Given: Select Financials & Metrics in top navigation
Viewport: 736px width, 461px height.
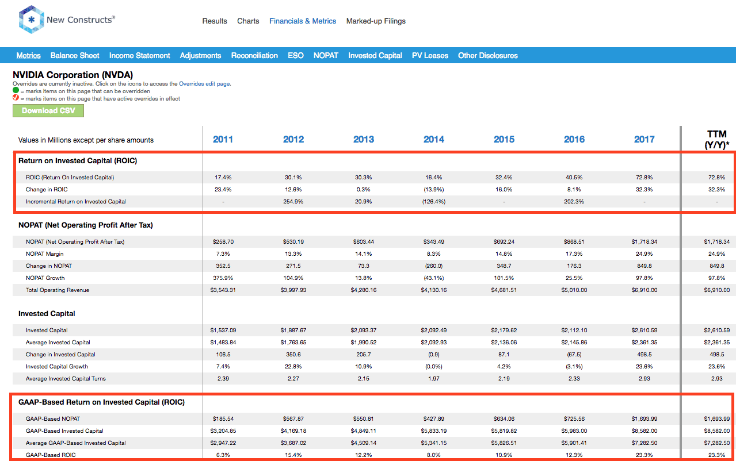Looking at the screenshot, I should tap(303, 21).
